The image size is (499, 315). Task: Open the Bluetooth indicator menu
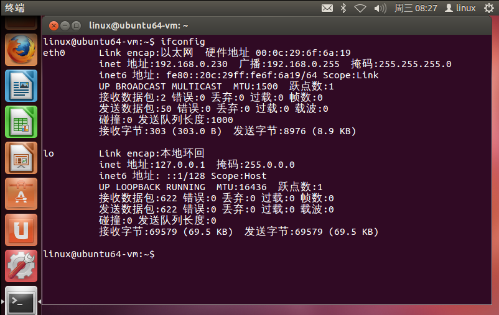(343, 8)
